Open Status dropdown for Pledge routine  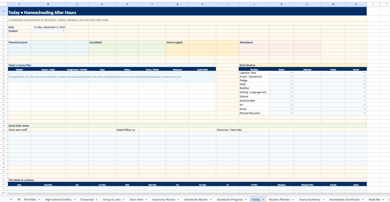point(292,81)
